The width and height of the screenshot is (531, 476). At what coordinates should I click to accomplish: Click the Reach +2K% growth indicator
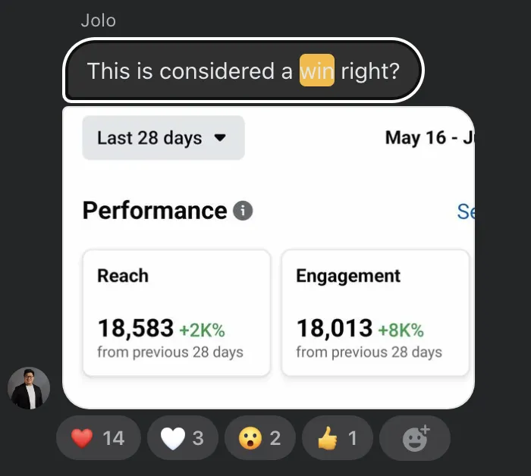202,330
